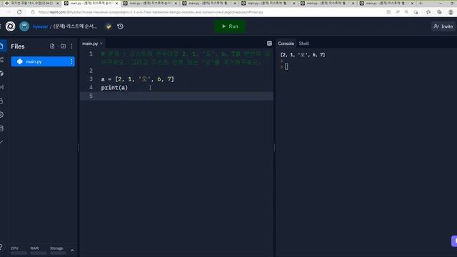Click the Storage usage bar
The width and height of the screenshot is (457, 257).
coord(58,253)
